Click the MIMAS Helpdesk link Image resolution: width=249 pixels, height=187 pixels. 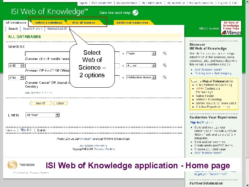coord(209,28)
